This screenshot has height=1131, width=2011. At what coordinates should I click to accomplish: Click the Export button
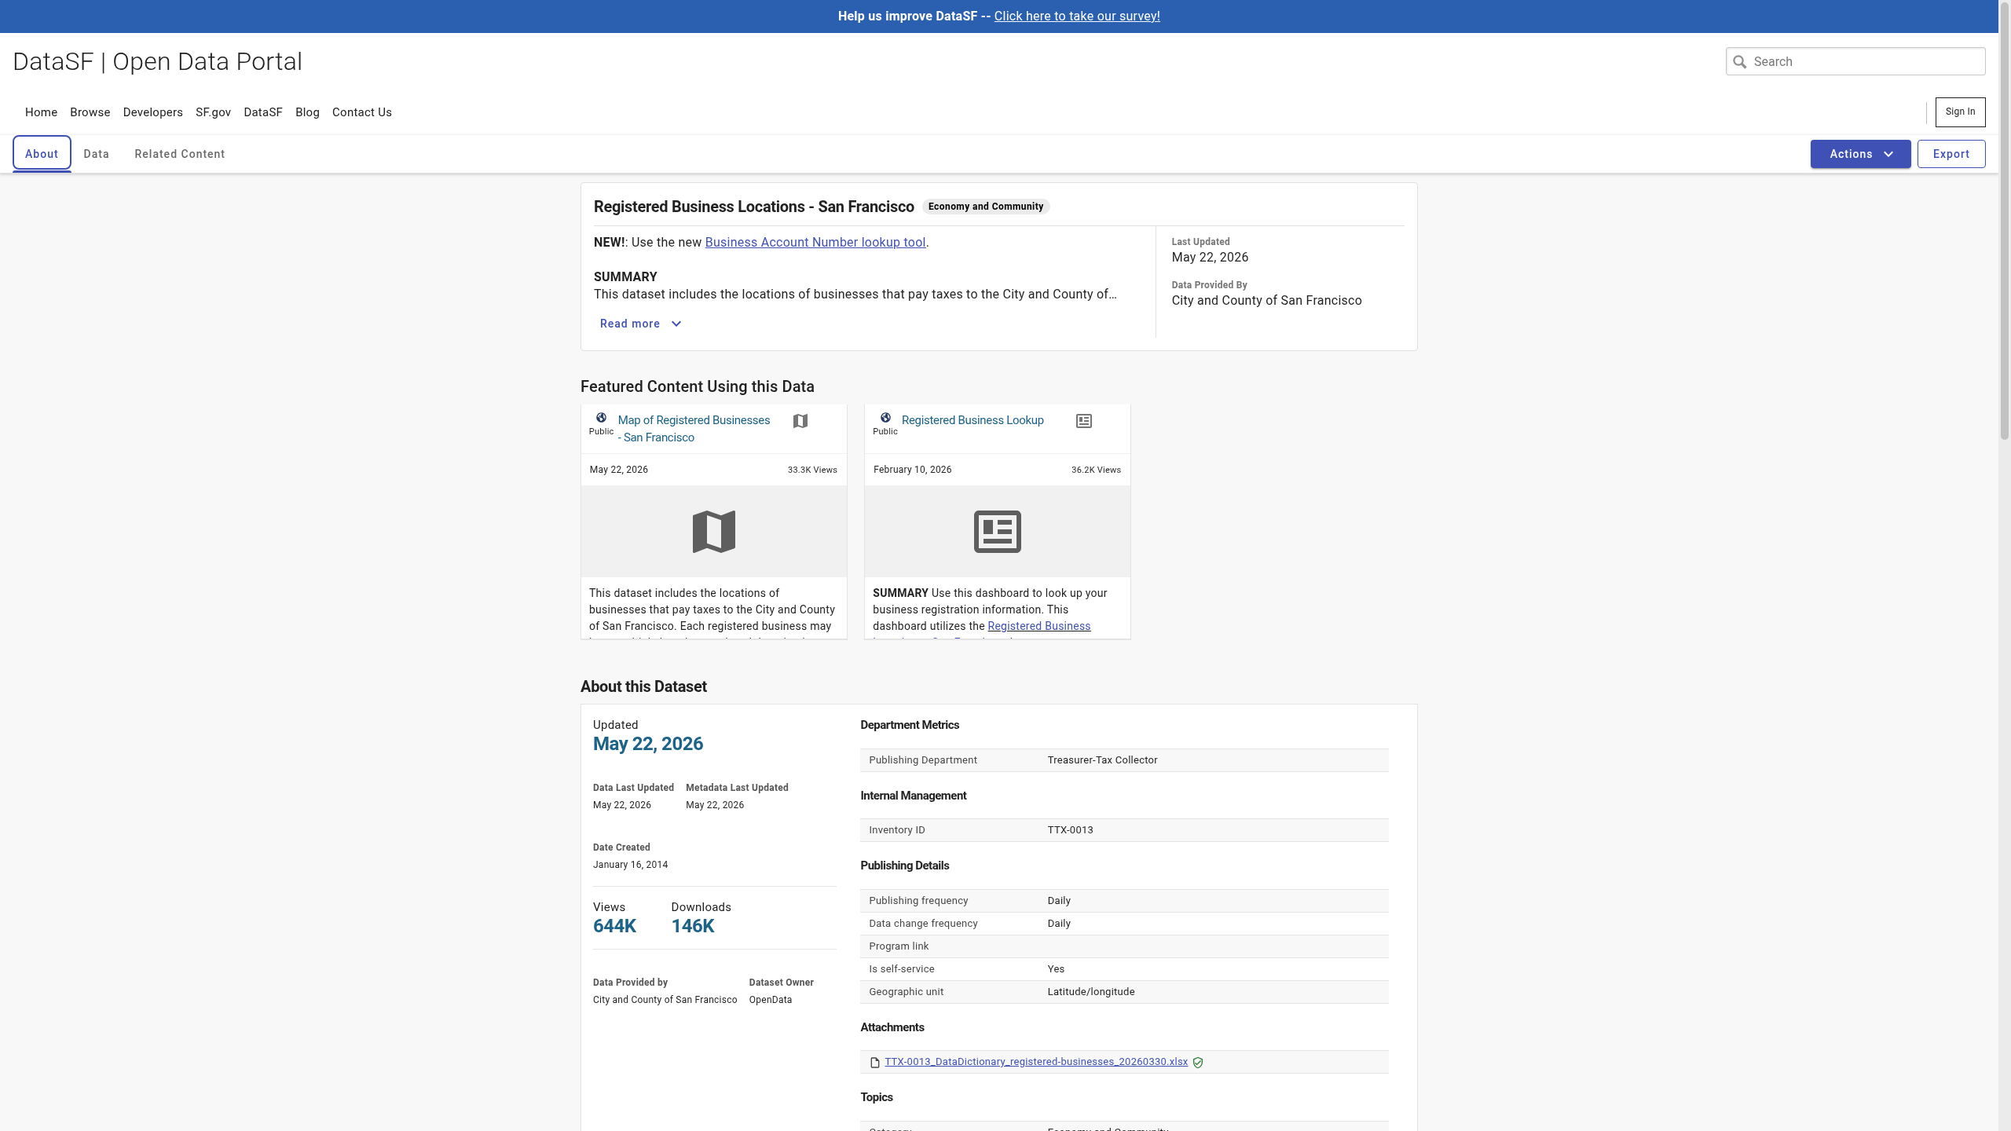1951,154
